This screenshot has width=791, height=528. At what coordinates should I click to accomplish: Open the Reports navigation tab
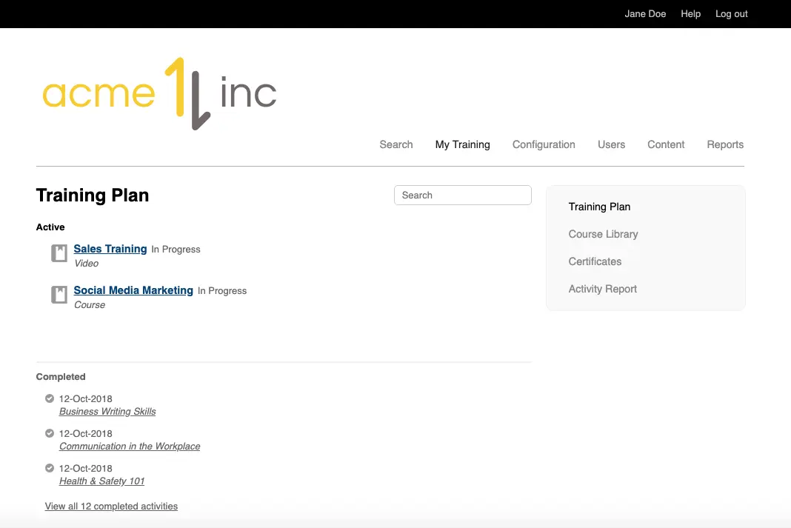[724, 144]
